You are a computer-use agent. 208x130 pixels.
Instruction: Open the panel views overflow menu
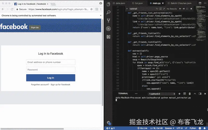coord(136,94)
